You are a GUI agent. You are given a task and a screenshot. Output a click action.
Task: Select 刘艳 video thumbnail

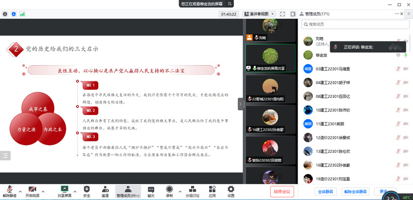[270, 30]
